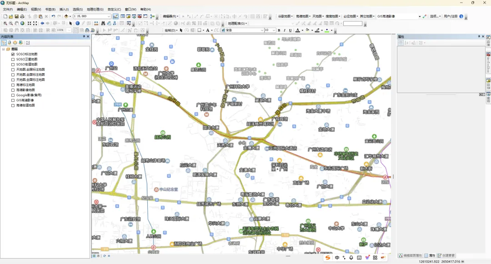Open the 地理处理(G) menu
The image size is (491, 264).
[95, 10]
